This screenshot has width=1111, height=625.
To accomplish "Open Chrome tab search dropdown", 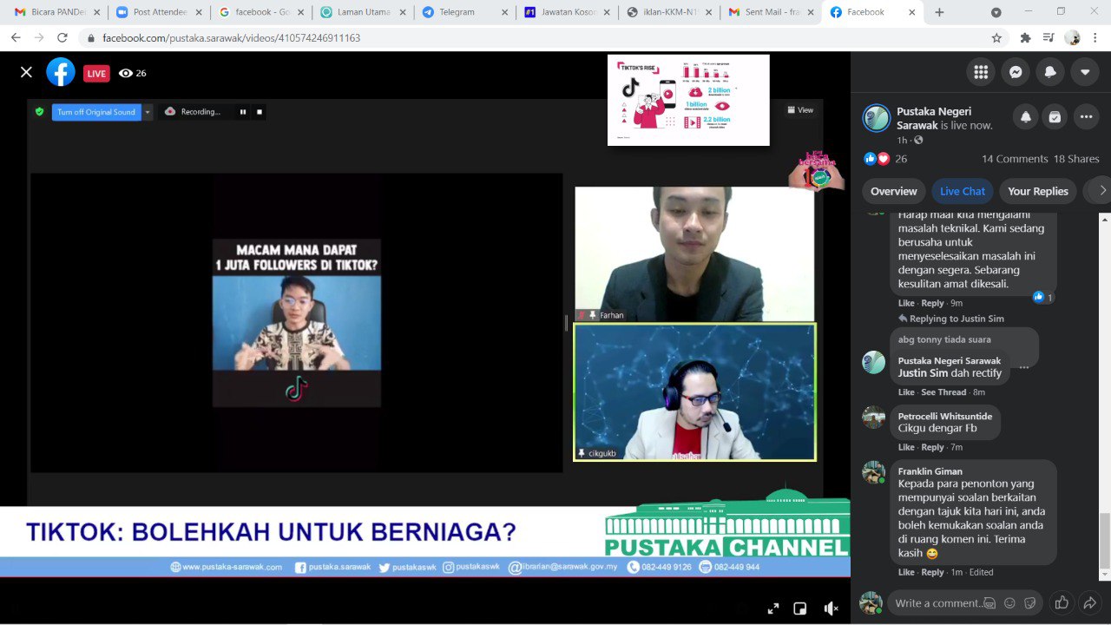I will tap(996, 12).
